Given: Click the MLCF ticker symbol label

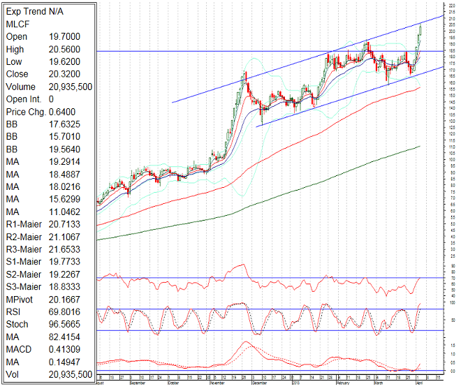Looking at the screenshot, I should click(x=18, y=24).
